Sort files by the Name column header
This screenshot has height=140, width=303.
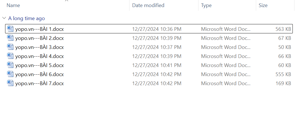tap(13, 5)
